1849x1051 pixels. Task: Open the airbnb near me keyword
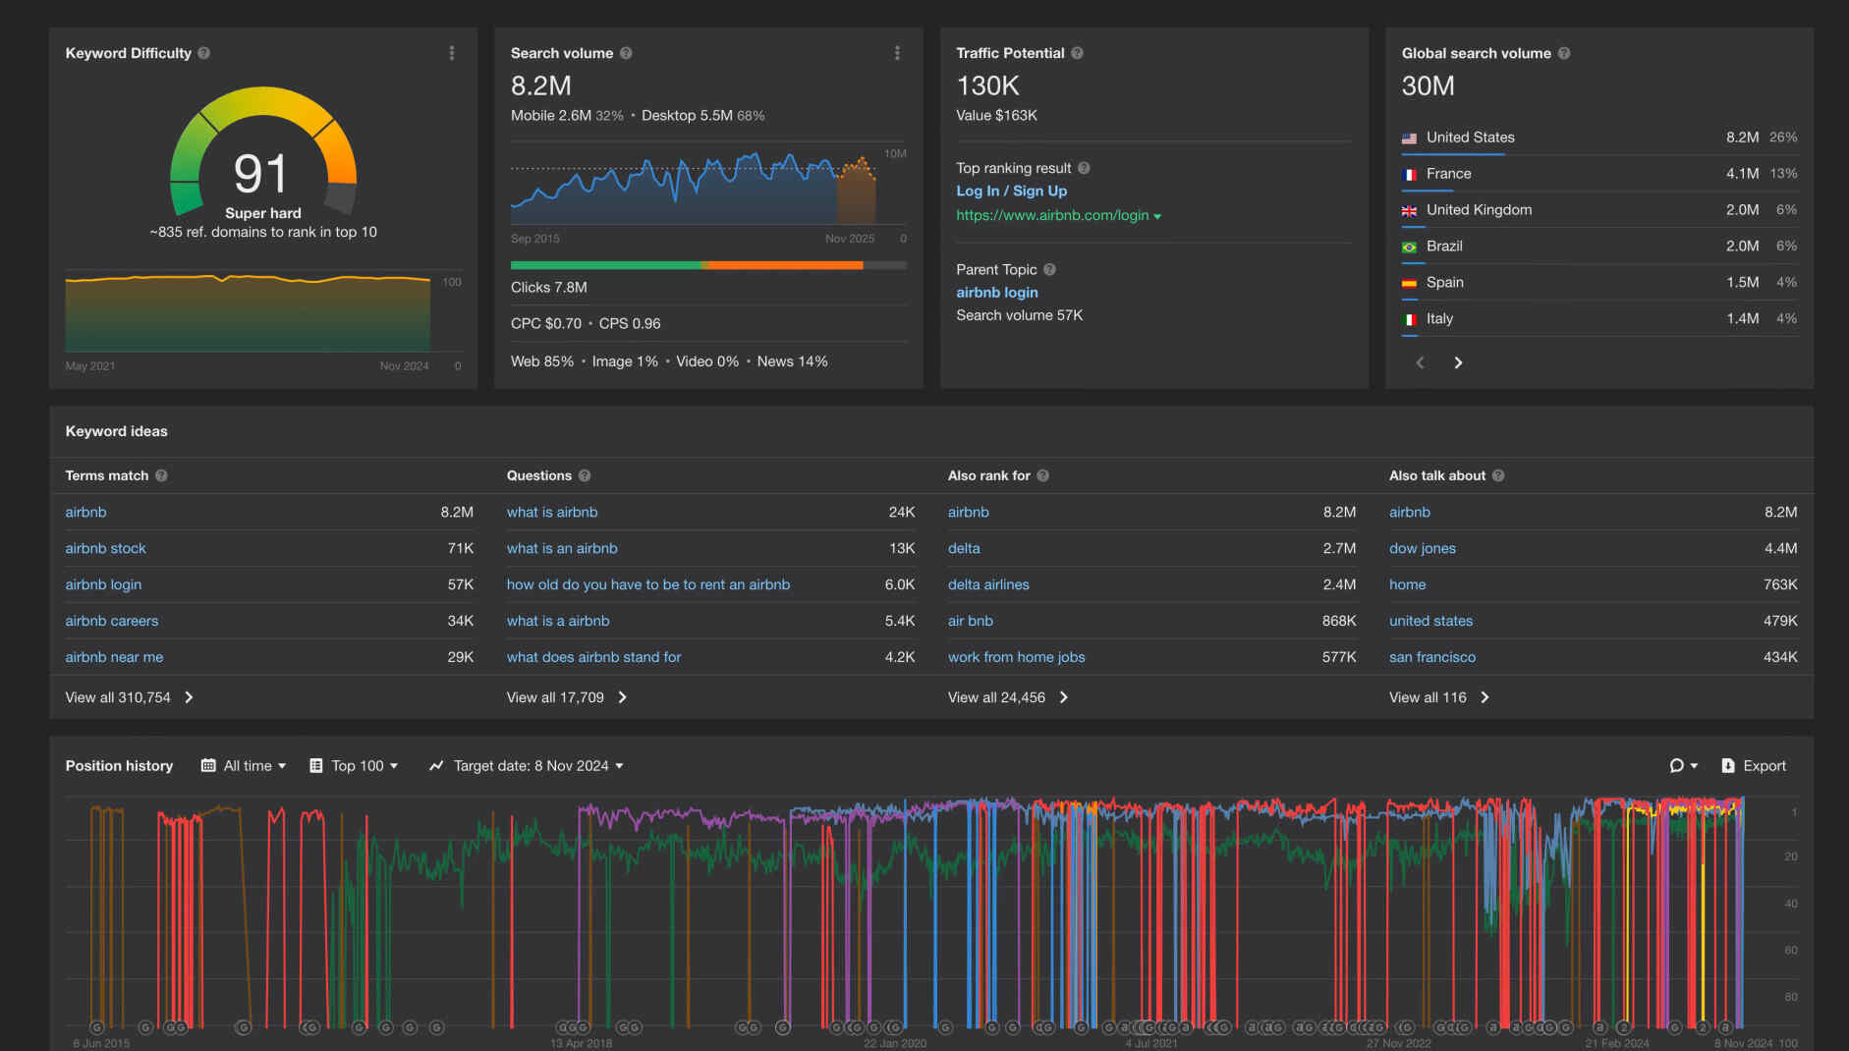[x=114, y=657]
